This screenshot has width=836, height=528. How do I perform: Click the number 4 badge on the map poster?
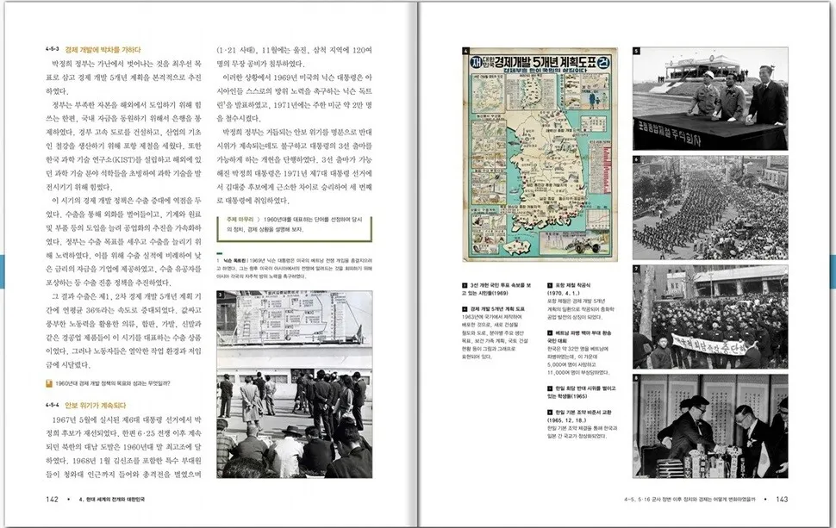coord(465,51)
